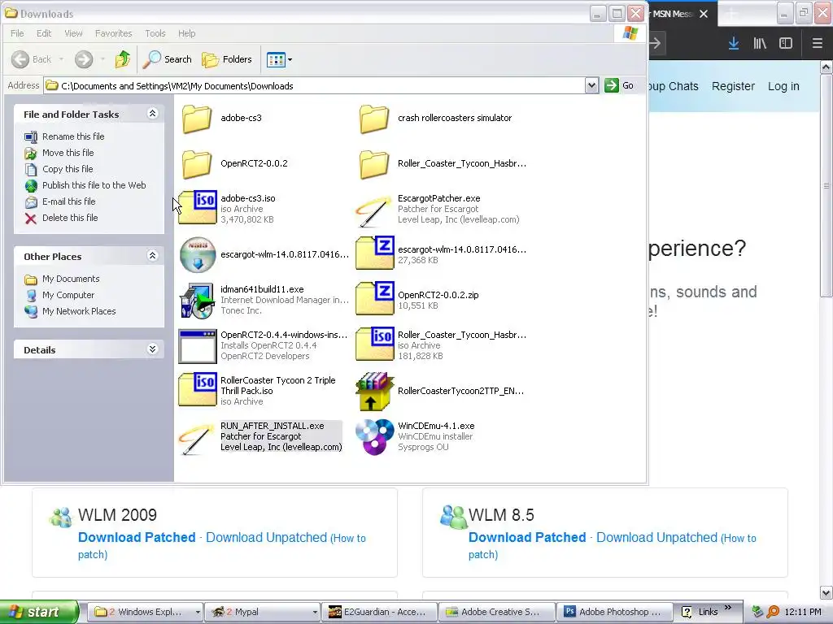Open Forward button history dropdown arrow
Viewport: 833px width, 624px height.
[x=102, y=59]
